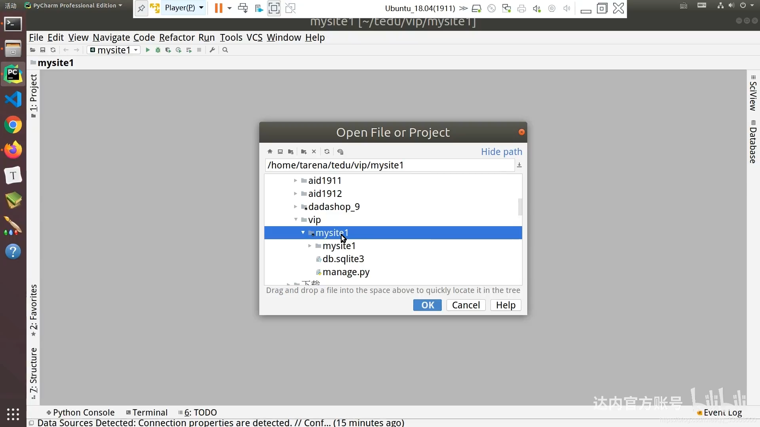Select db.sqlite3 file
The height and width of the screenshot is (427, 760).
pyautogui.click(x=343, y=259)
